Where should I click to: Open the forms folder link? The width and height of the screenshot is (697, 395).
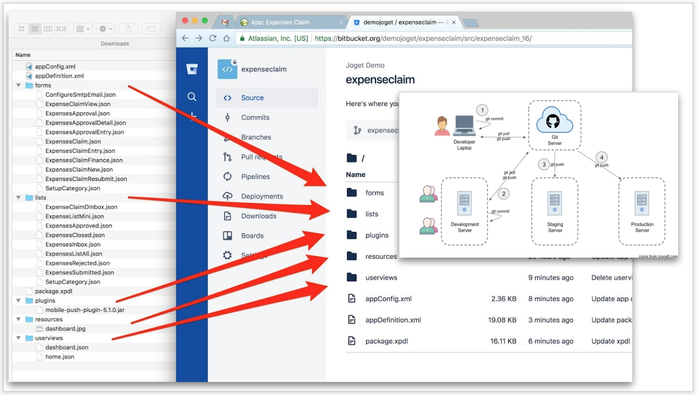click(x=375, y=193)
